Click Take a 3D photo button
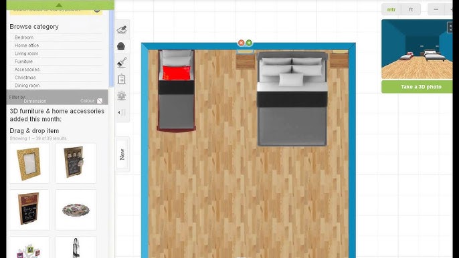This screenshot has height=258, width=459. coord(417,87)
